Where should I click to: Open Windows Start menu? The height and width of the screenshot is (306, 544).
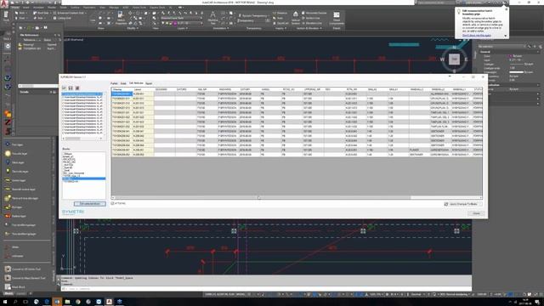point(5,302)
